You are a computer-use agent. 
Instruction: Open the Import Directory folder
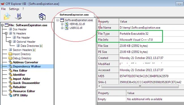coord(22,54)
